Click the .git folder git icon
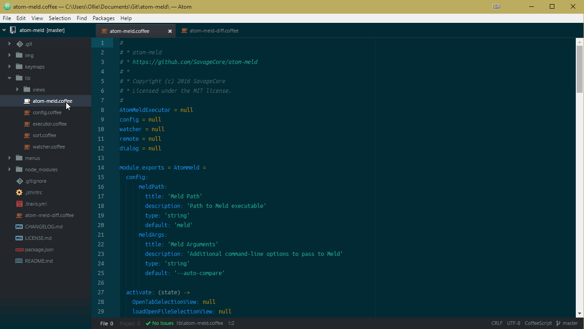 point(19,44)
